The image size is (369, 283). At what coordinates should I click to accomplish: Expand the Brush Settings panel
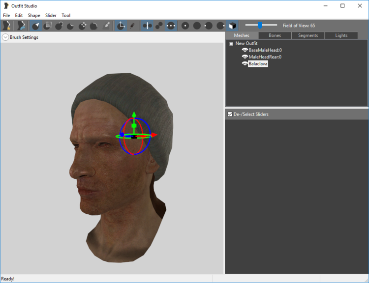click(5, 37)
